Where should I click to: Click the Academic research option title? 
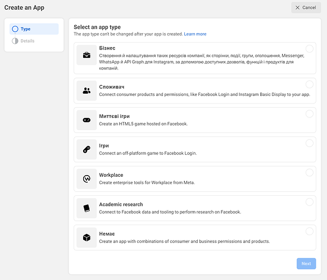121,204
